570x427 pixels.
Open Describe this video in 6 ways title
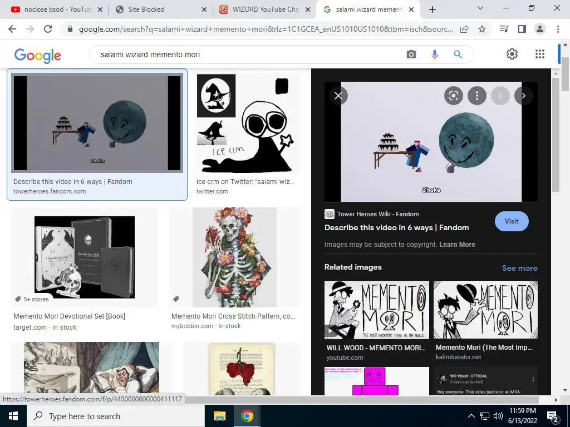(x=396, y=227)
